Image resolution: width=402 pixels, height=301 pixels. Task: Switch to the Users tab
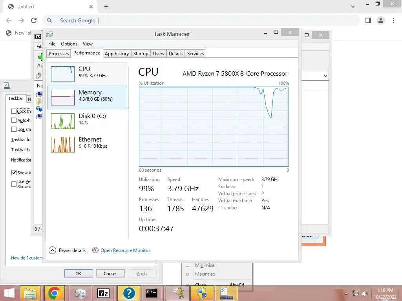[x=159, y=53]
